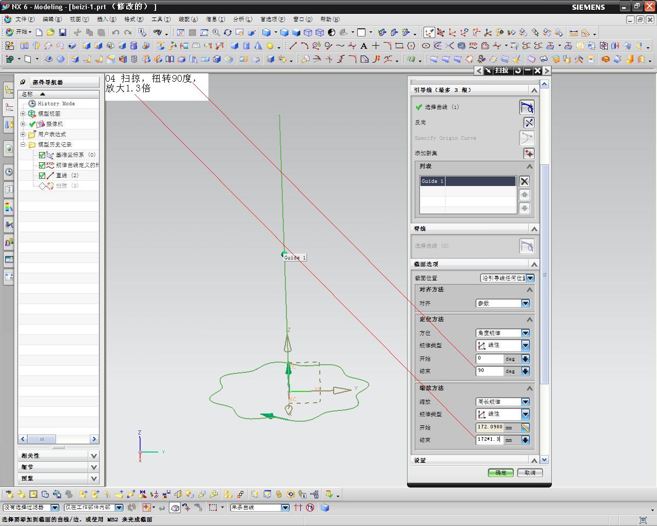Open the selection filter dropdown in bottom bar
This screenshot has width=657, height=526.
click(x=55, y=508)
